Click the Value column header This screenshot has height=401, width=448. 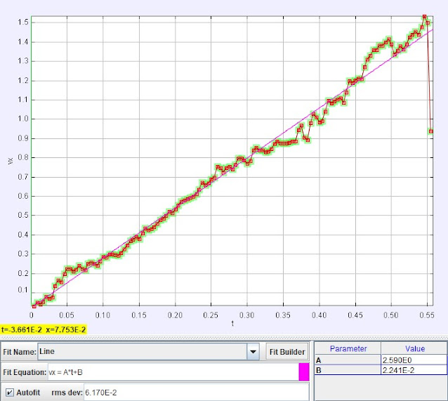(x=414, y=349)
